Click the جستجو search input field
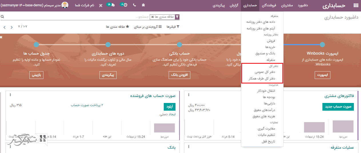 (x=86, y=17)
